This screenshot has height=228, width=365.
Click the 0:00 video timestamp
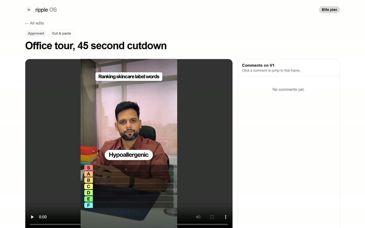(43, 217)
